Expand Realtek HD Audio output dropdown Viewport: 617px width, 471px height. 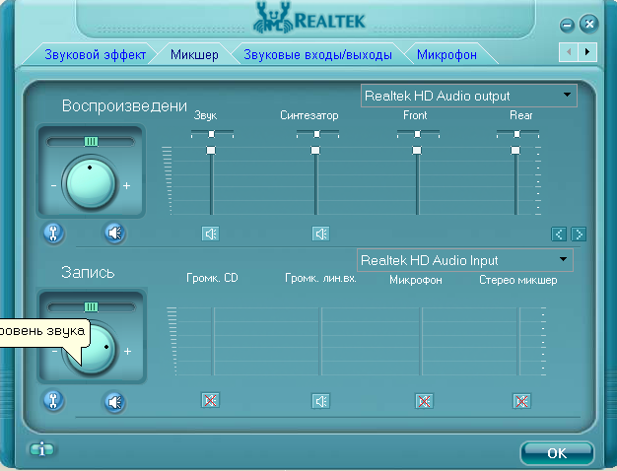567,96
